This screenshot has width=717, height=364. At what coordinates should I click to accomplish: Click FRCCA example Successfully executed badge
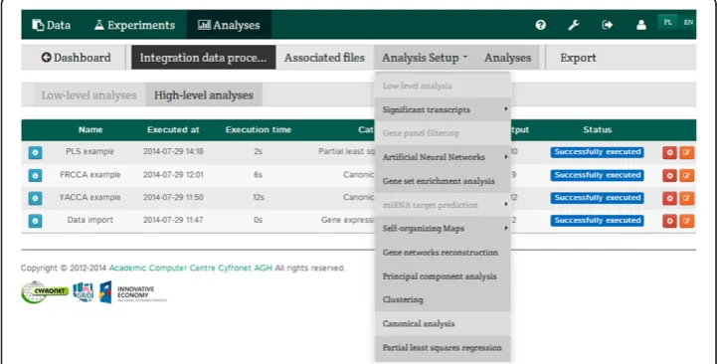[598, 175]
